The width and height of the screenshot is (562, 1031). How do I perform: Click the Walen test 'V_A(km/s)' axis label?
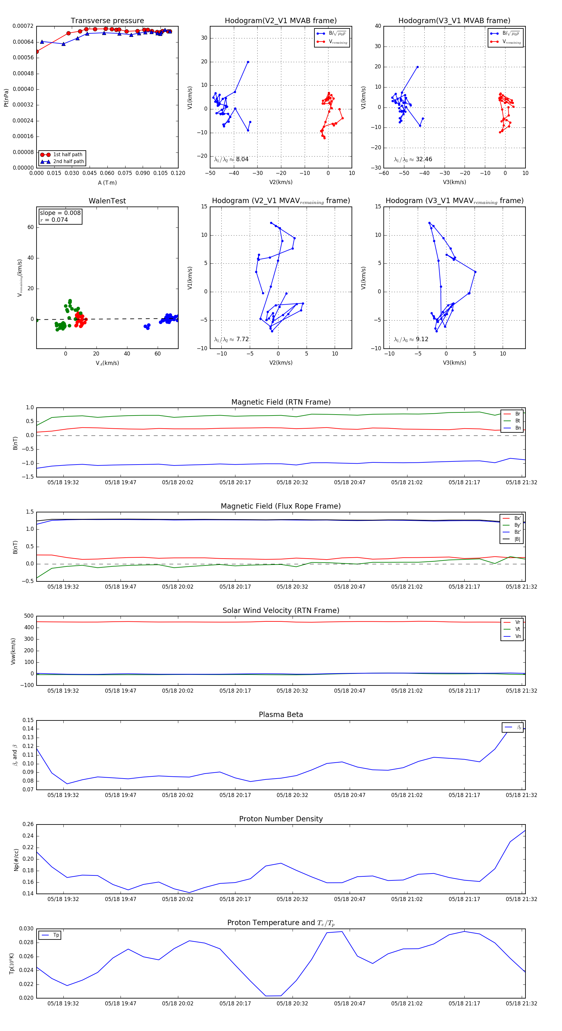(x=107, y=363)
